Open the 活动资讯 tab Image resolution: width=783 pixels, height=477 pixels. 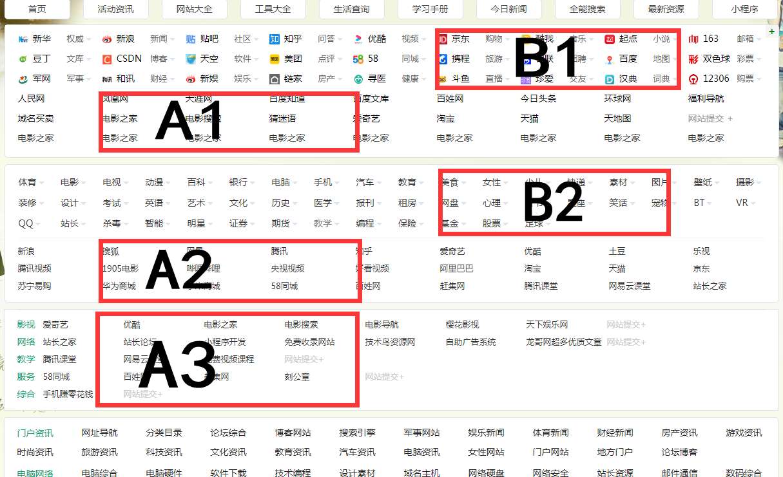point(116,9)
